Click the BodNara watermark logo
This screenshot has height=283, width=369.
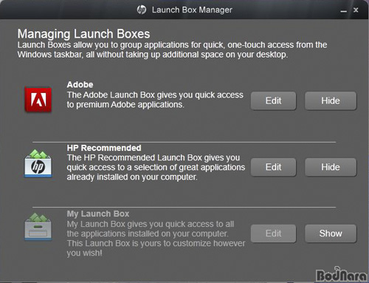pos(342,274)
